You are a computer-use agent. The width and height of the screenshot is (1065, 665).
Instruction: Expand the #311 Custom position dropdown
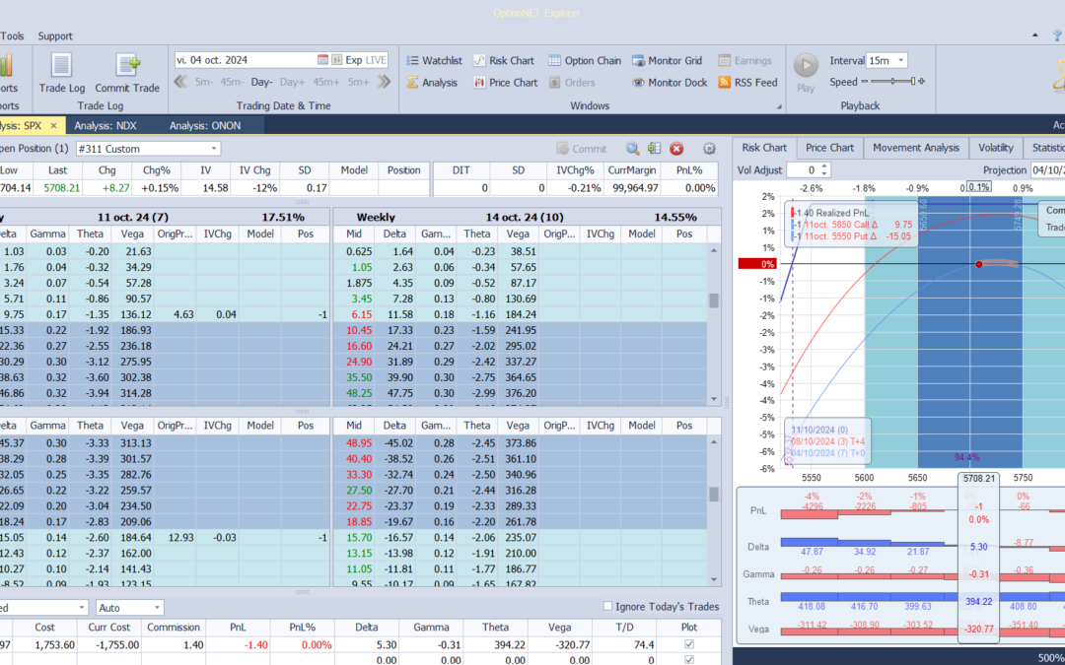pos(213,149)
